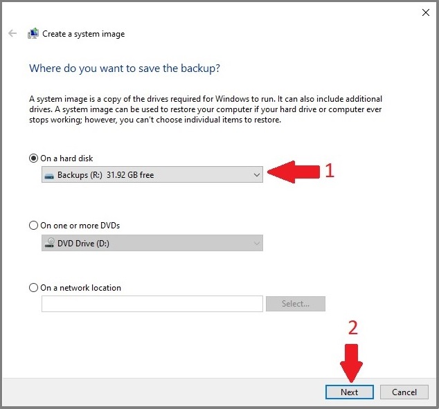Click the network location path text field
This screenshot has width=439, height=409.
click(x=152, y=304)
